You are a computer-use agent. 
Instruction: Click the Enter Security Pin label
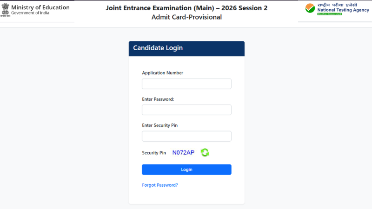pos(159,125)
